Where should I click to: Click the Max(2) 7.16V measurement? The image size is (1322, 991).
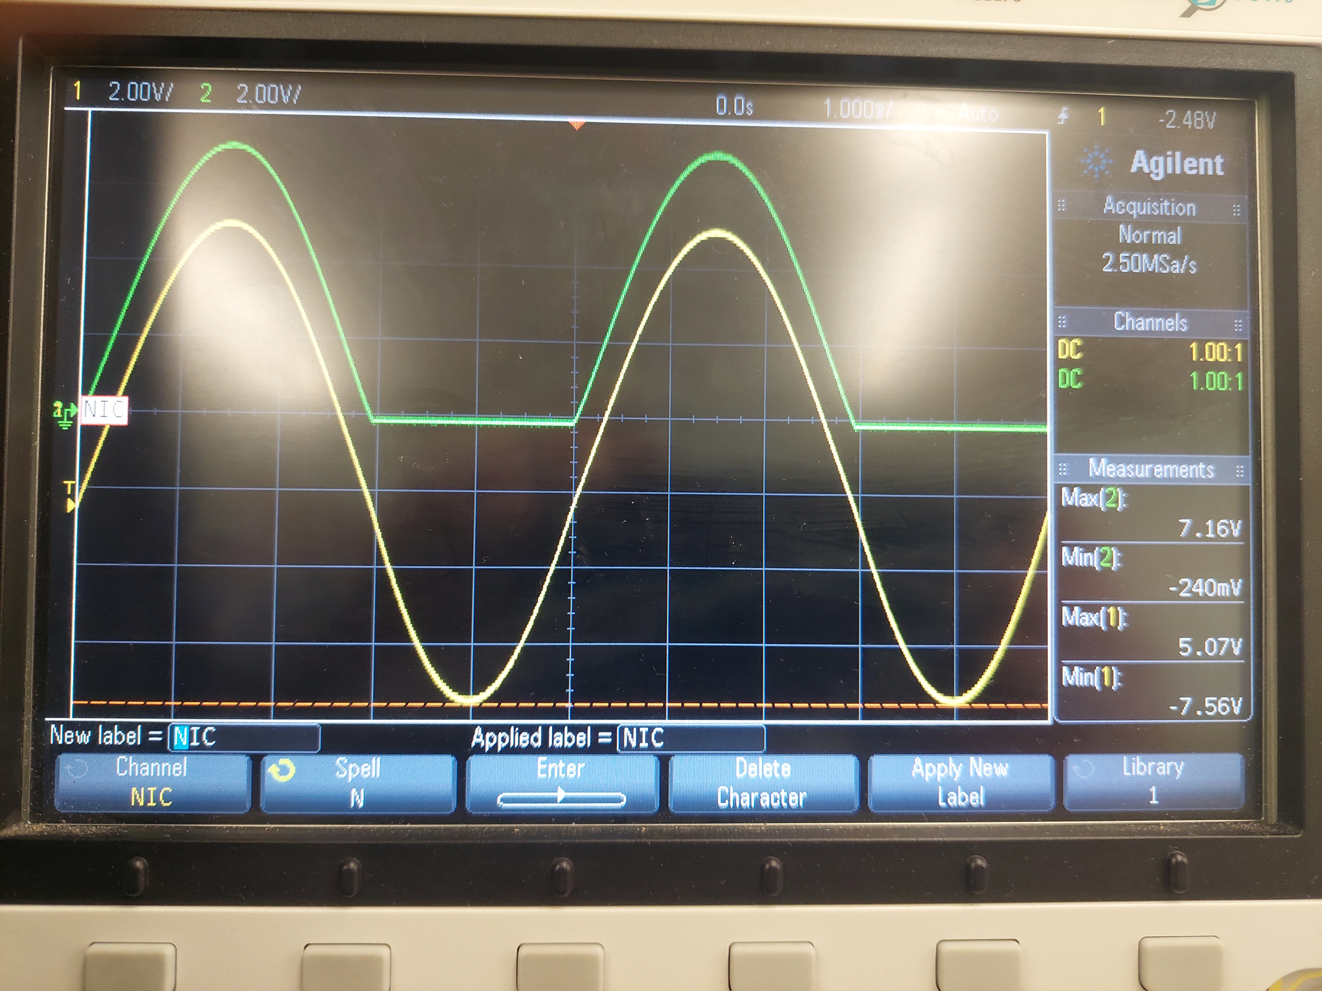1152,514
